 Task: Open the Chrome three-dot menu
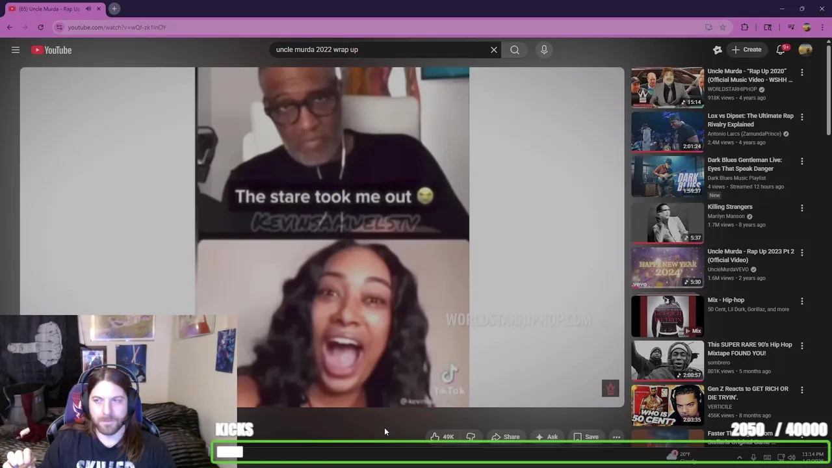[x=822, y=27]
